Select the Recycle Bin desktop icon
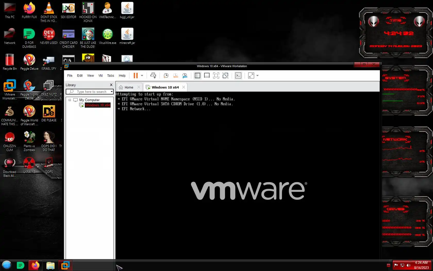This screenshot has width=433, height=271. 10,62
